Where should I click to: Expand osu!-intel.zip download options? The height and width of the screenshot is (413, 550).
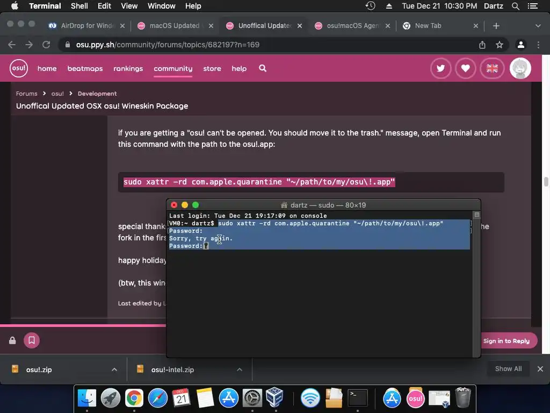240,369
